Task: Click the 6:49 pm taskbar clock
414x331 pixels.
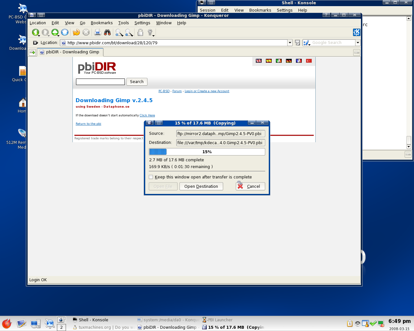Action: (399, 321)
